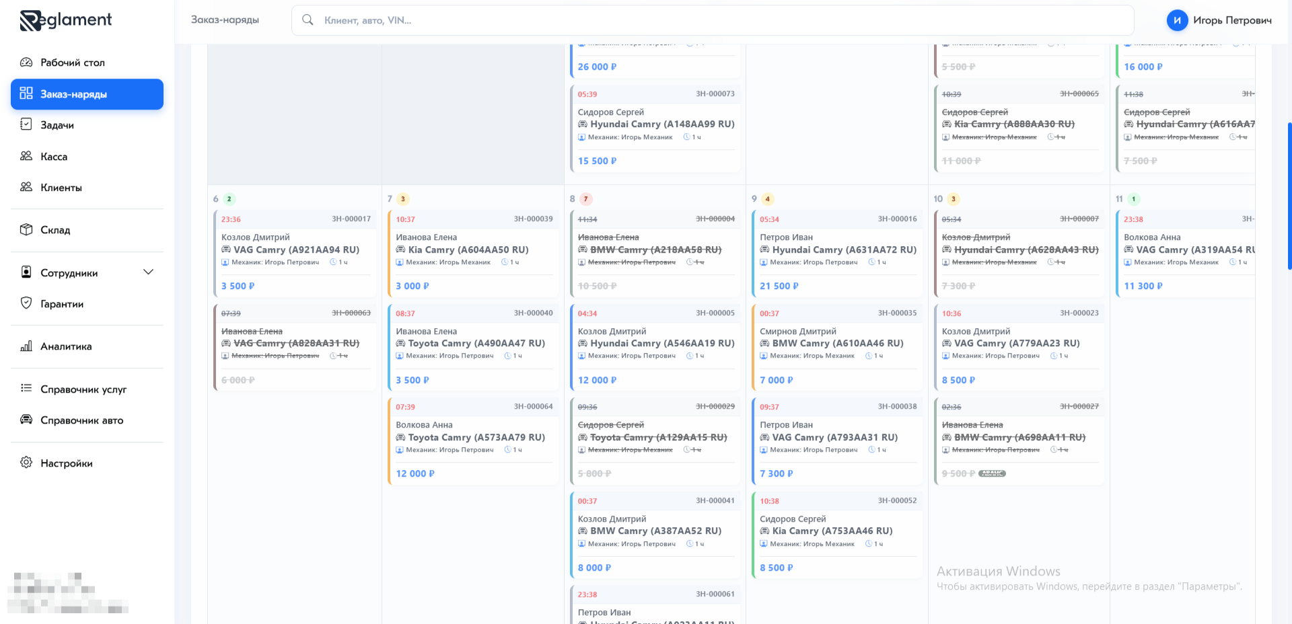Viewport: 1292px width, 624px height.
Task: Click the count badge for day 7
Action: (x=403, y=199)
